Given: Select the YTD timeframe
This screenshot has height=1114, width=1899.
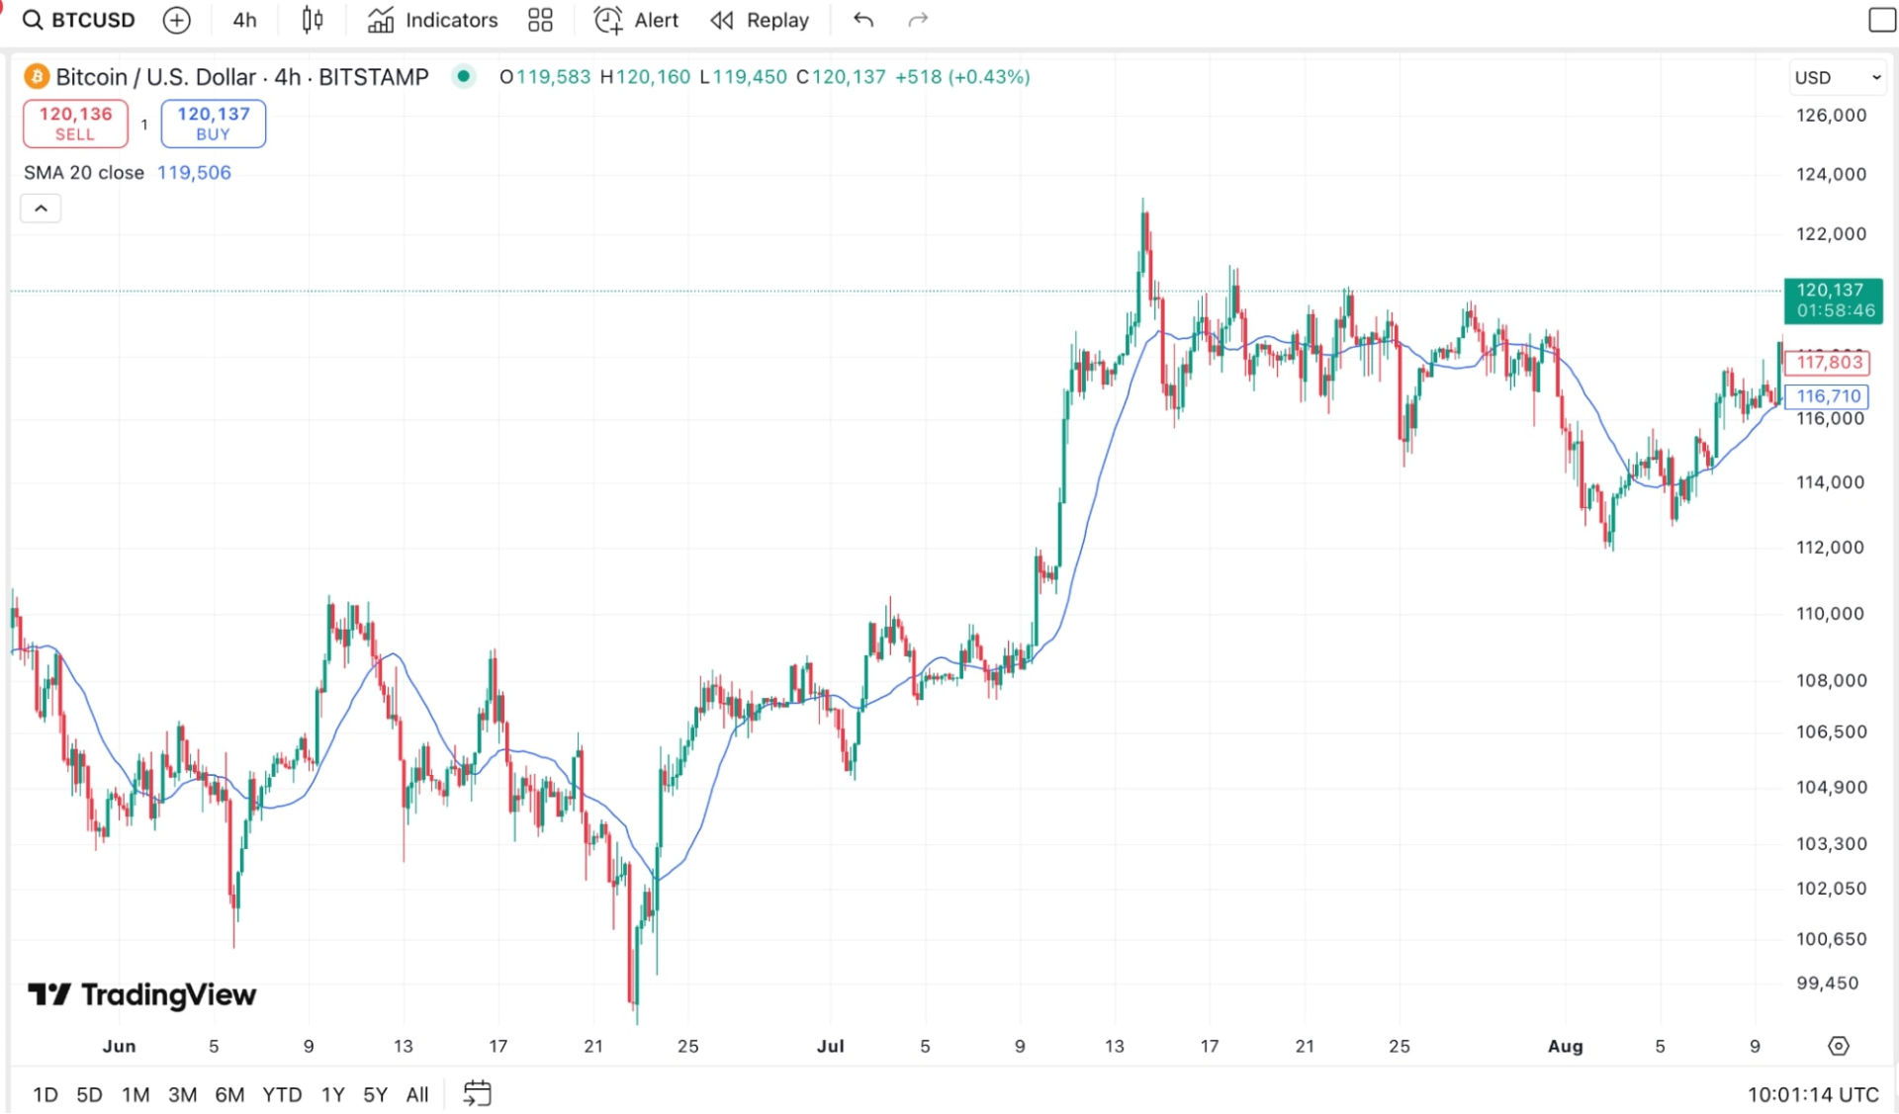Looking at the screenshot, I should pyautogui.click(x=283, y=1094).
